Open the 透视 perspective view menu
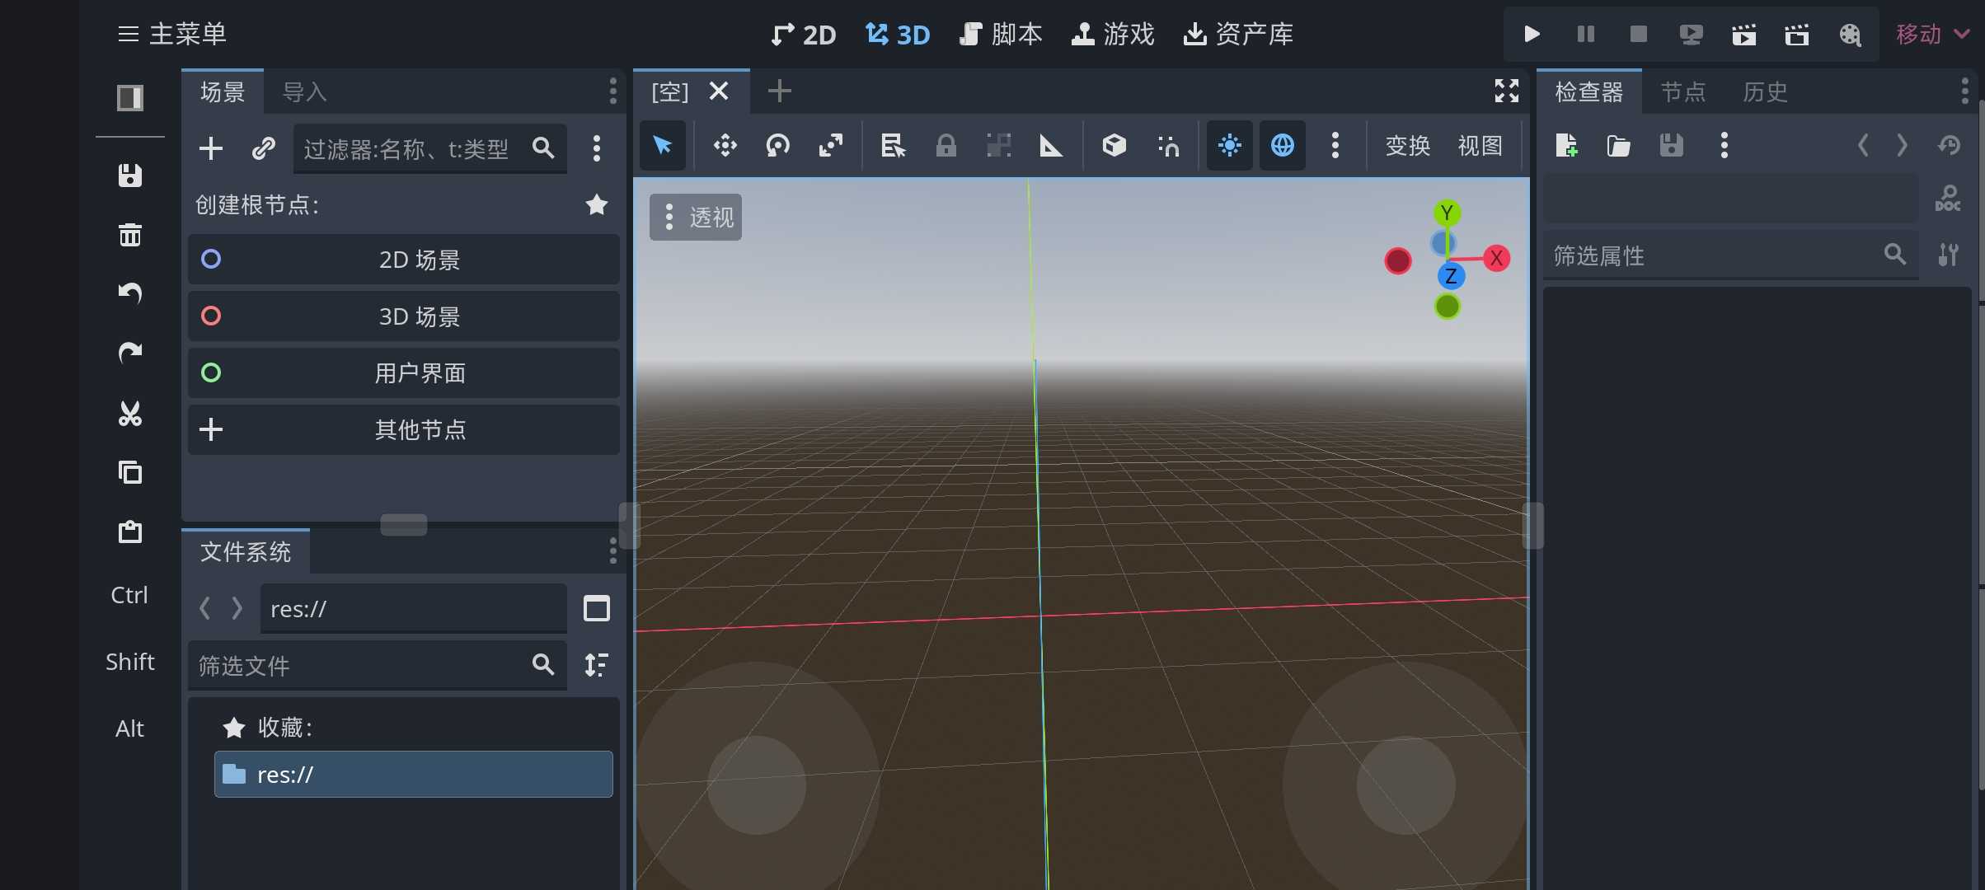 (696, 218)
